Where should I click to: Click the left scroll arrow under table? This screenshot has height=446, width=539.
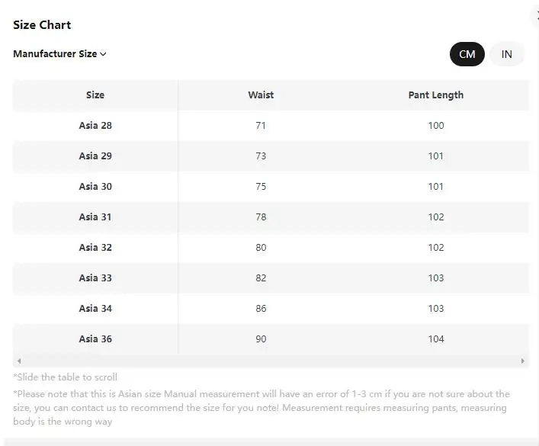pyautogui.click(x=19, y=361)
